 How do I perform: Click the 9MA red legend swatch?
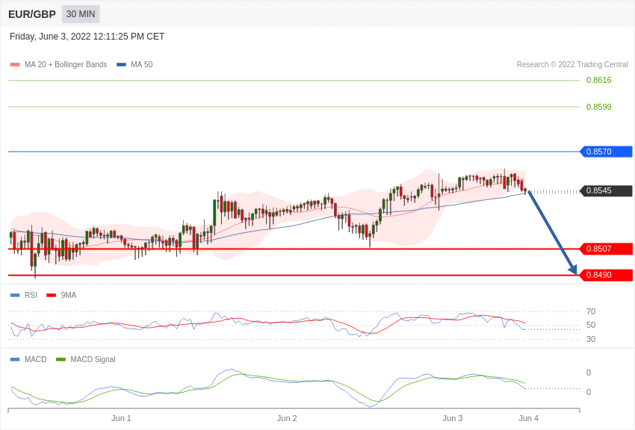pos(52,296)
